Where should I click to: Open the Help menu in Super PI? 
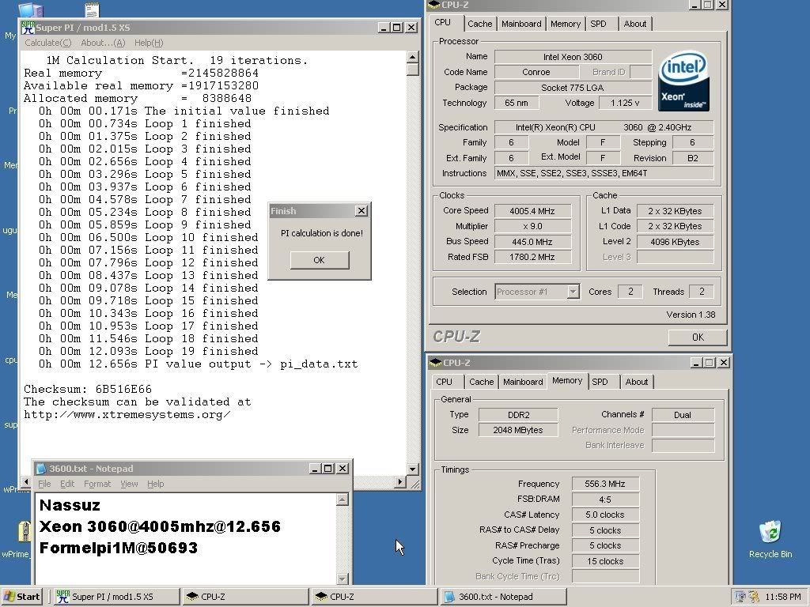149,43
